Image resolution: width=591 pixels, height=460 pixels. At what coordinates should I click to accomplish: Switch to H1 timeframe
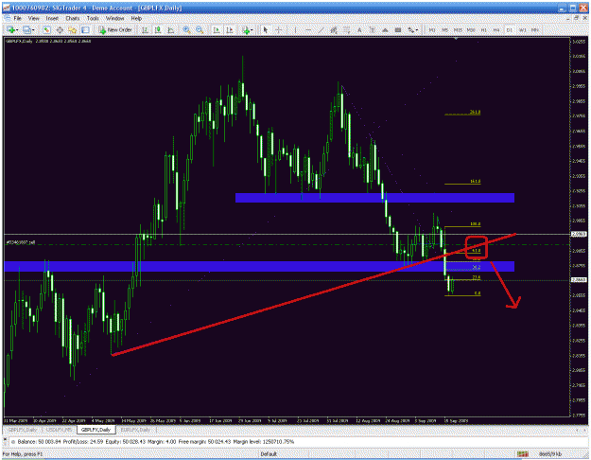coord(484,30)
